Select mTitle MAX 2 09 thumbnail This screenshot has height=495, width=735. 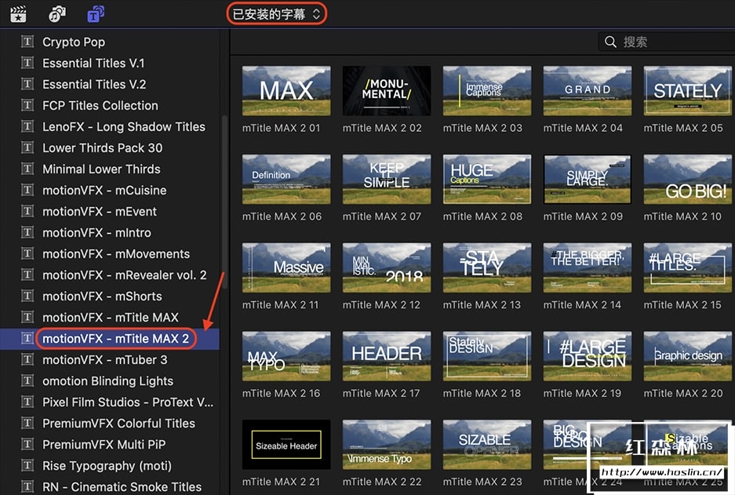coord(588,179)
